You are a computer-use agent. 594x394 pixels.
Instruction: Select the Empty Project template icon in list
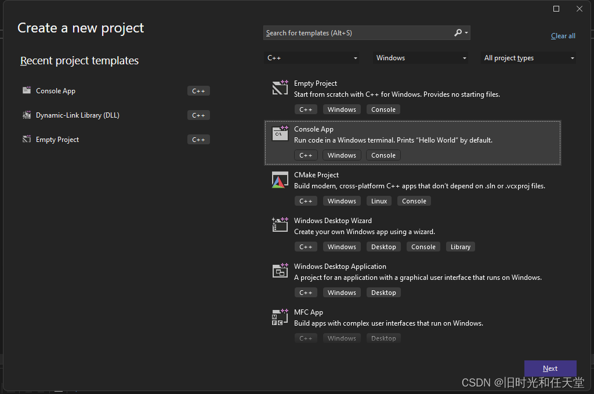click(x=280, y=87)
